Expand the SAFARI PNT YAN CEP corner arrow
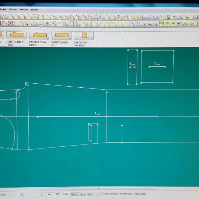199x199 pixels. 92,38
